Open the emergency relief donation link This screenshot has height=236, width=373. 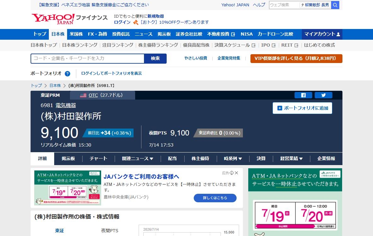(93, 5)
